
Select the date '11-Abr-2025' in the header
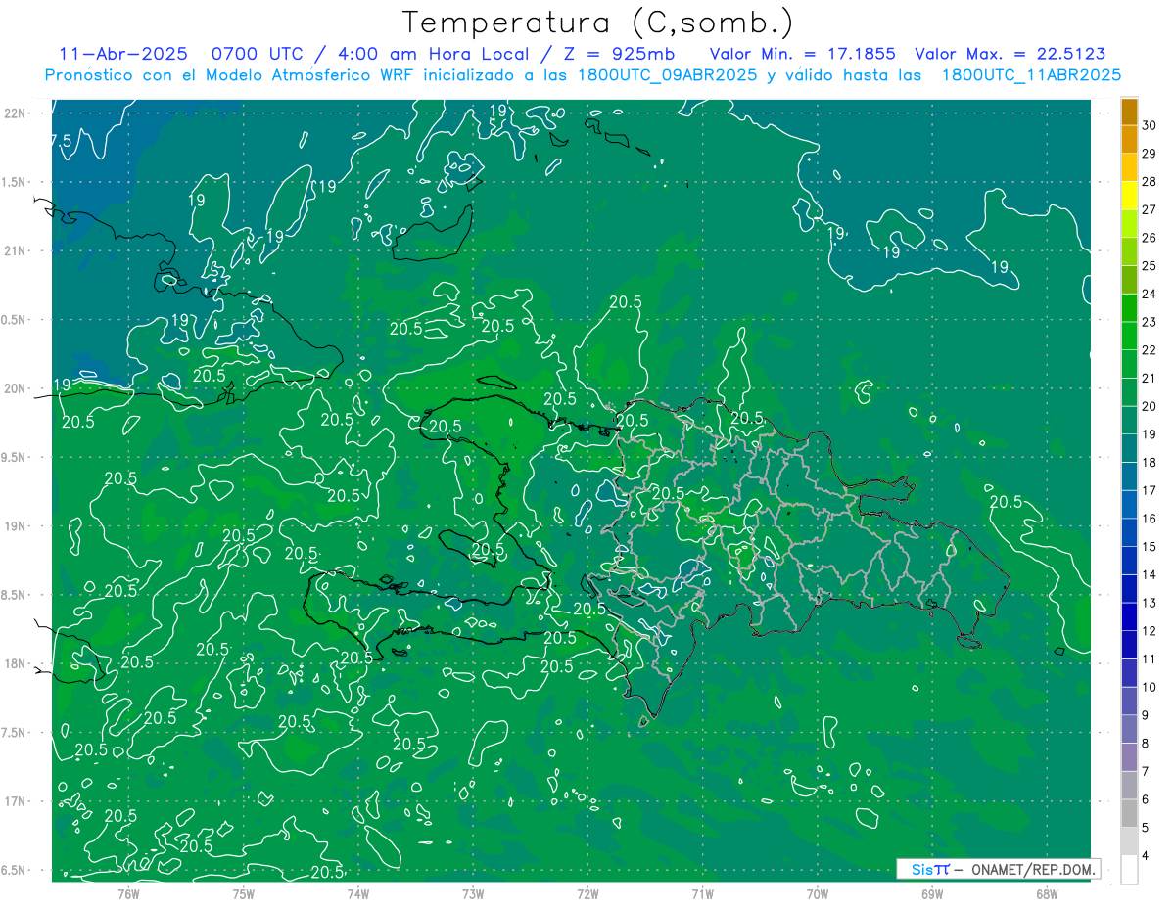coord(123,54)
